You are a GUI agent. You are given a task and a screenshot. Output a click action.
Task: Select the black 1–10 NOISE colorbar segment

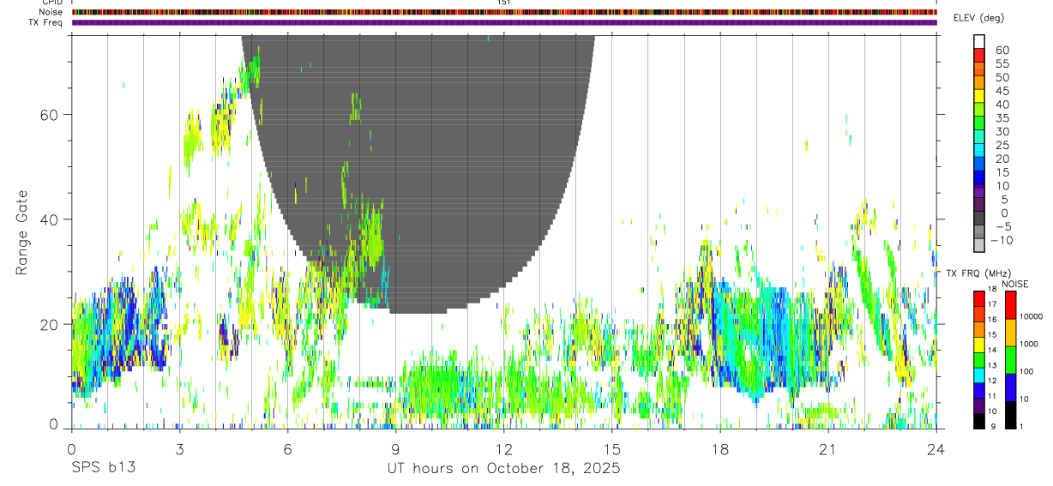(x=1010, y=415)
